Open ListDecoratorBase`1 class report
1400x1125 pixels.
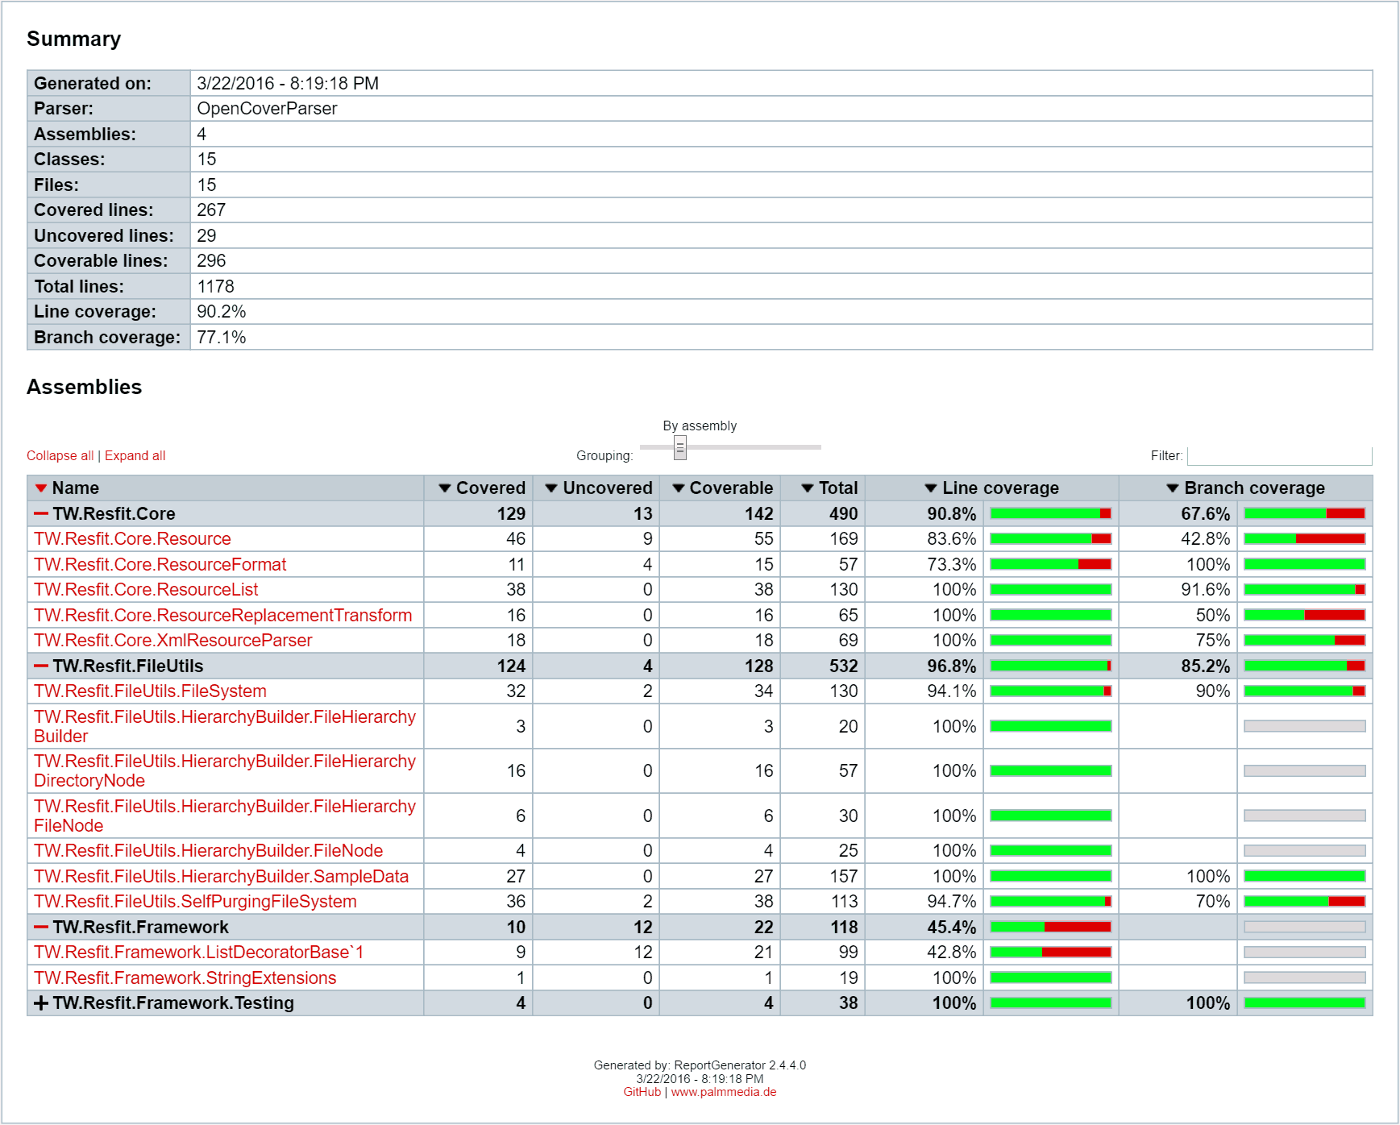click(199, 953)
